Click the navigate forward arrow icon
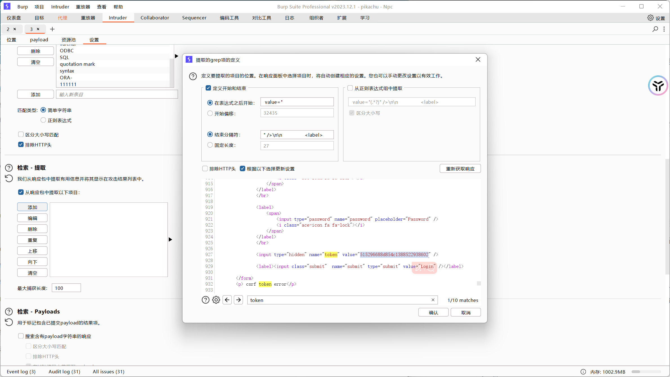The height and width of the screenshot is (377, 670). click(238, 300)
